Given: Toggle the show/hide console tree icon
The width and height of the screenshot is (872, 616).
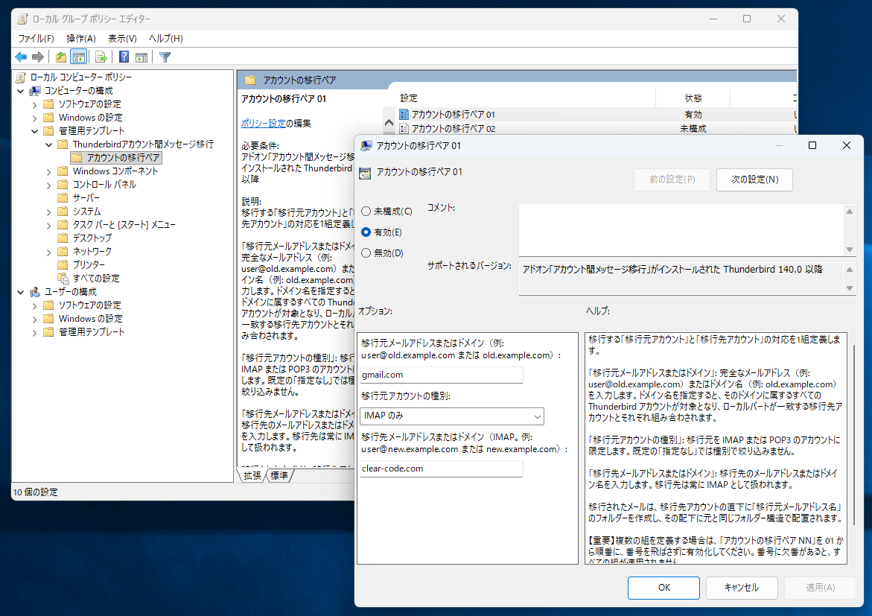Looking at the screenshot, I should [78, 57].
